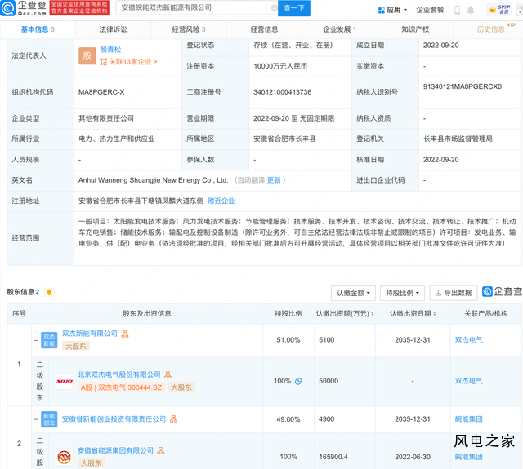The height and width of the screenshot is (469, 523).
Task: Open 安徽省能源集团有限公司 link
Action: click(115, 450)
